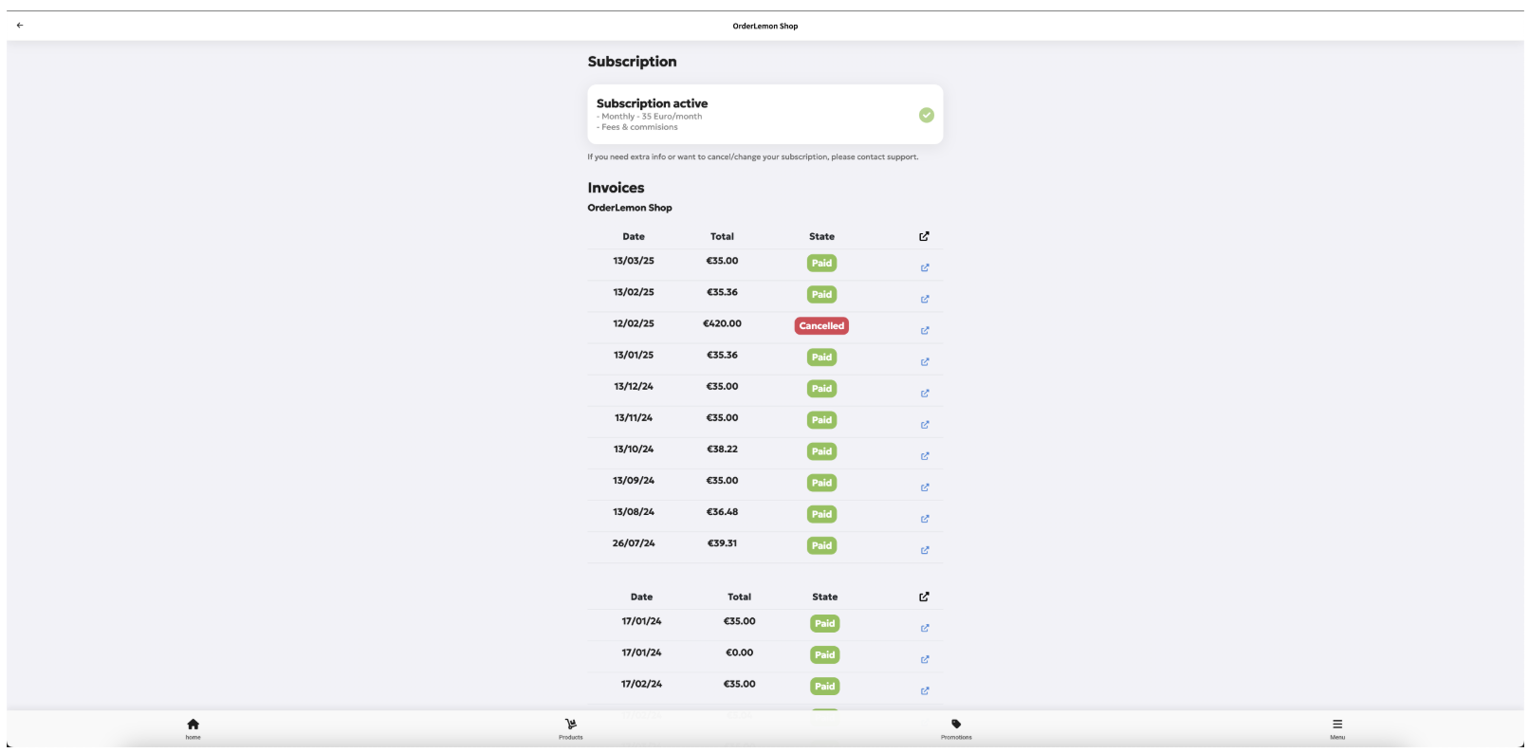Screen dimensions: 1529x753
Task: Open the Promotions tab
Action: (956, 727)
